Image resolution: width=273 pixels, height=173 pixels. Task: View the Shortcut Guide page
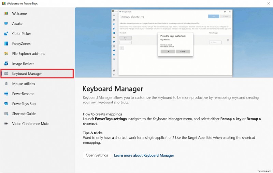coord(24,114)
